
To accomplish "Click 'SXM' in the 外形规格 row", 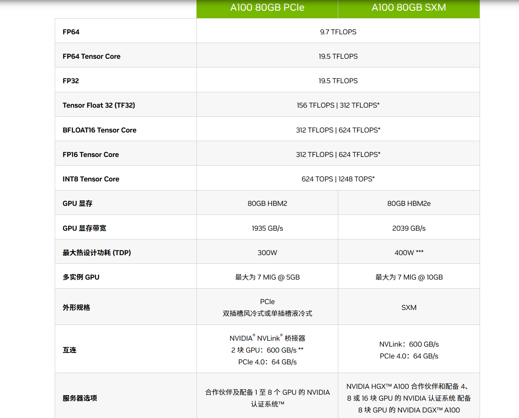I will (x=409, y=308).
